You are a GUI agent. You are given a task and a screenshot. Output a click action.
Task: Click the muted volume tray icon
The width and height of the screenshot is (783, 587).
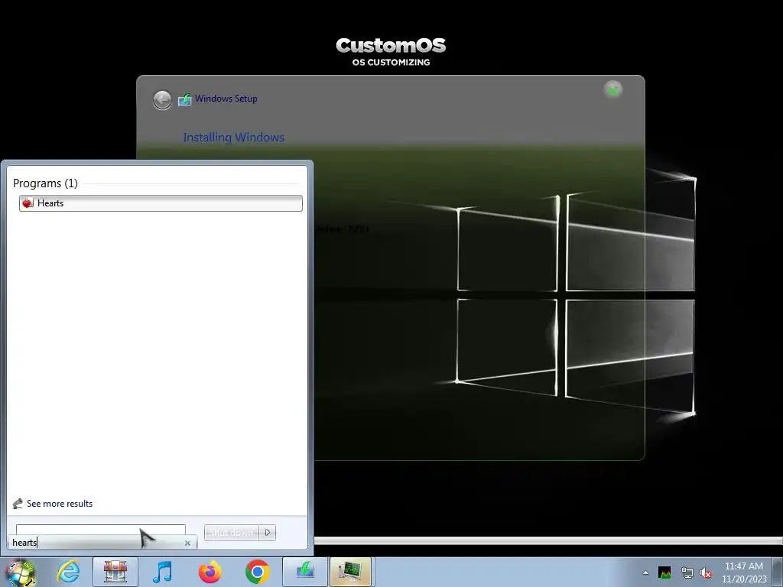[x=706, y=573]
